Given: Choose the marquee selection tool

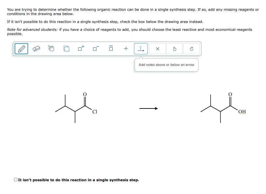Looking at the screenshot, I should (x=66, y=48).
